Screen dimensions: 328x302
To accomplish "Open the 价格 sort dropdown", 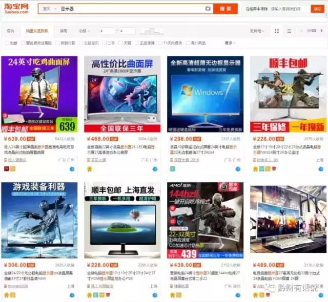I will pyautogui.click(x=85, y=31).
